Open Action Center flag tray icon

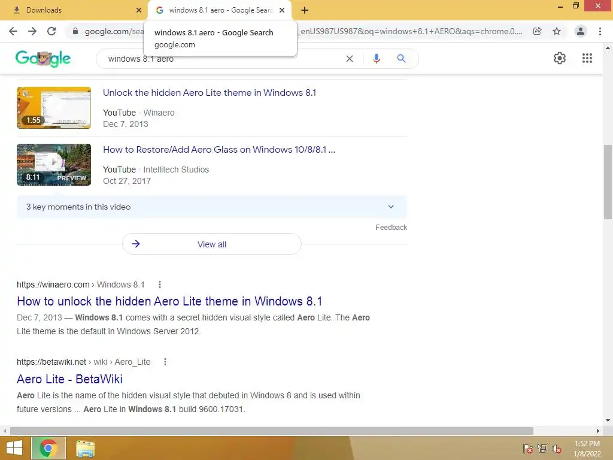527,449
